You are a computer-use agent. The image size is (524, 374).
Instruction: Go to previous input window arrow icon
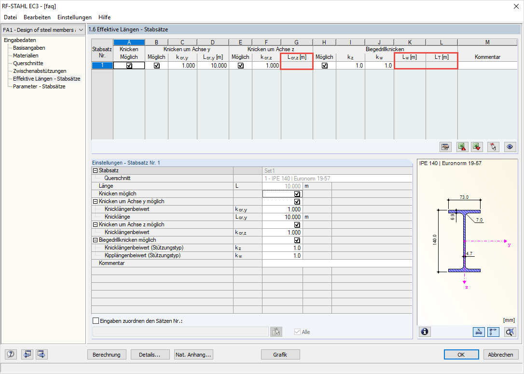27,354
